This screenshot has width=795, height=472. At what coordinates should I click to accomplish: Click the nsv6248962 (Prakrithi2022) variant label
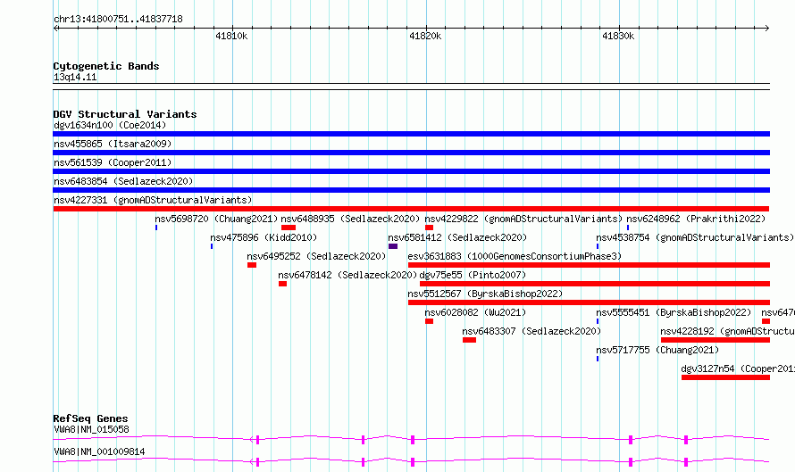[696, 219]
